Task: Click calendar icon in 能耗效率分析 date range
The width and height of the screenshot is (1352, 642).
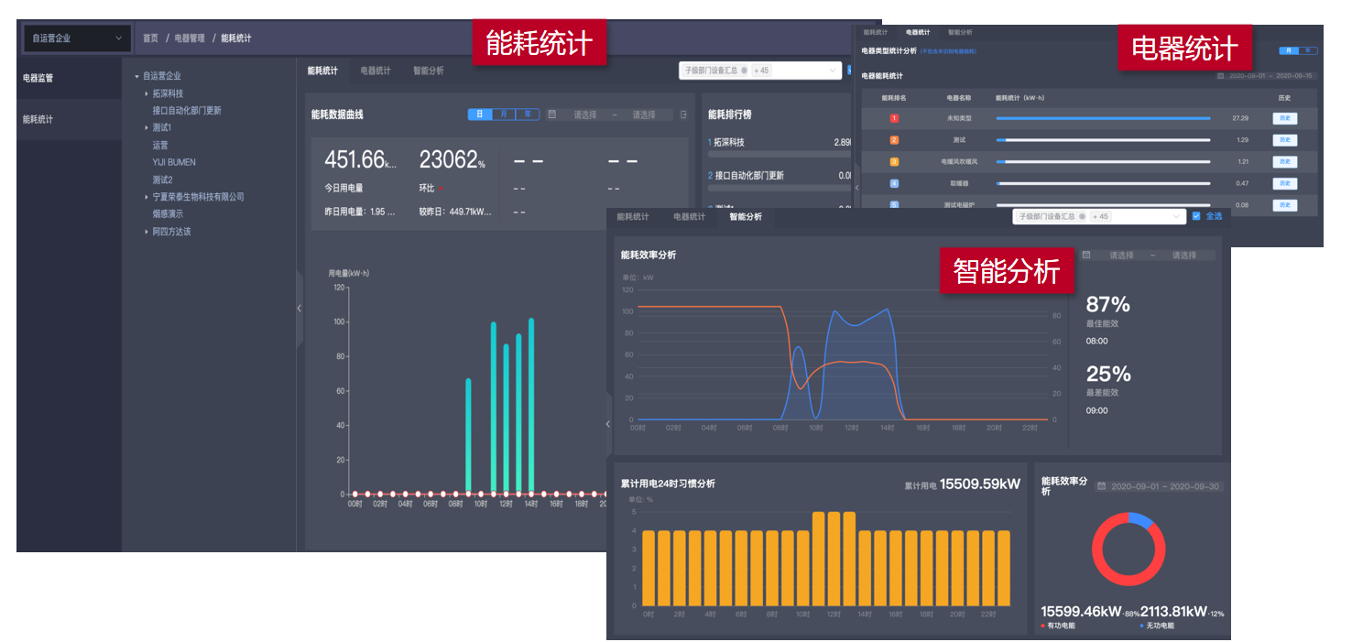Action: [x=1086, y=256]
